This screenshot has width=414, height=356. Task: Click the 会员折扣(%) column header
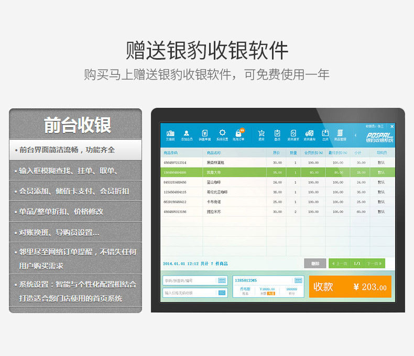(313, 153)
